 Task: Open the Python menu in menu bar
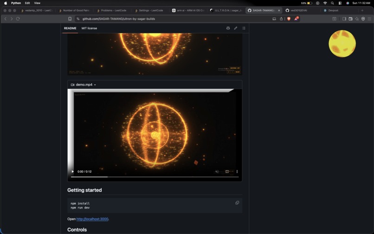(16, 3)
